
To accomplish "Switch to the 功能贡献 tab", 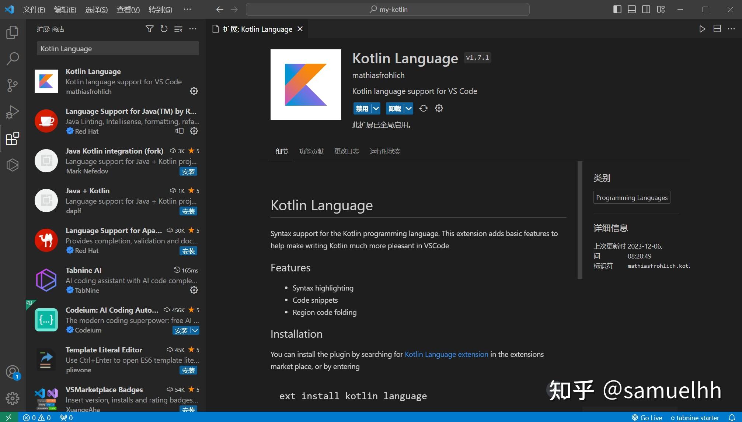I will click(311, 151).
